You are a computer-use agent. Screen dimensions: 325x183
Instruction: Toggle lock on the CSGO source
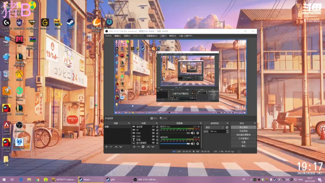point(157,136)
